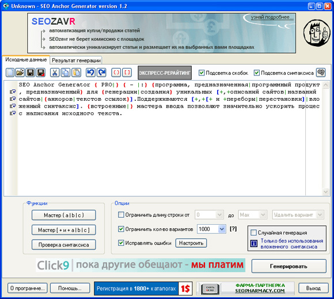The height and width of the screenshot is (299, 334).
Task: Insert square brackets using the [] icon
Action: point(127,73)
